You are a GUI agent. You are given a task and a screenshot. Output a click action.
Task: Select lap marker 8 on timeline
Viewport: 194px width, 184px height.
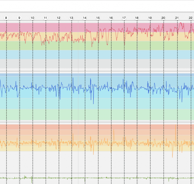coord(6,18)
